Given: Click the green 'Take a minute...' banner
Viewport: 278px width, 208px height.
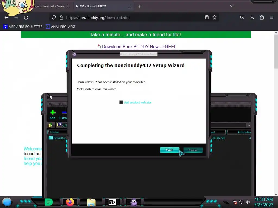Looking at the screenshot, I should (136, 34).
